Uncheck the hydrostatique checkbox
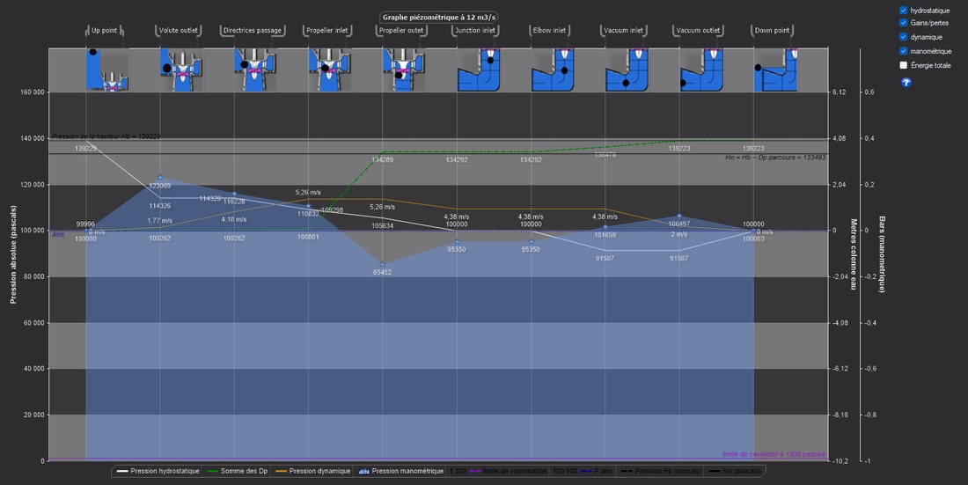Screen dimensions: 968x485 (x=903, y=11)
